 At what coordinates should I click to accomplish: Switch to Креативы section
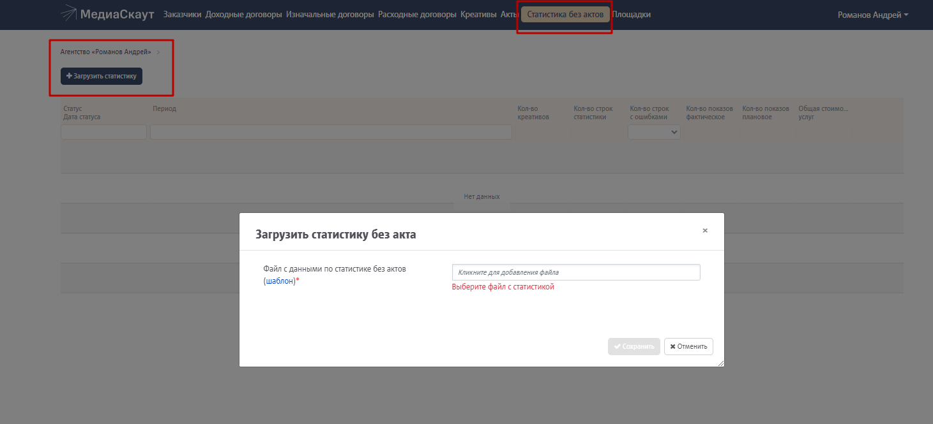[478, 14]
